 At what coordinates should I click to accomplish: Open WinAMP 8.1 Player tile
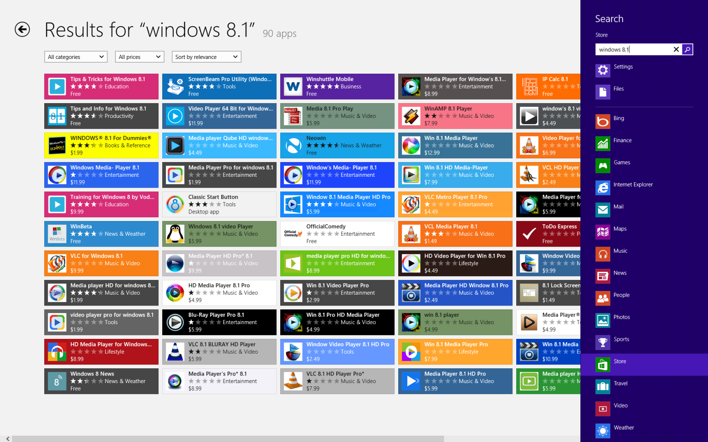tap(455, 116)
